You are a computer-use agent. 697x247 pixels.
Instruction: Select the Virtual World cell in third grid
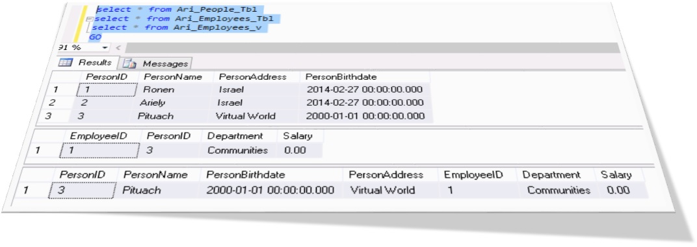pyautogui.click(x=389, y=191)
